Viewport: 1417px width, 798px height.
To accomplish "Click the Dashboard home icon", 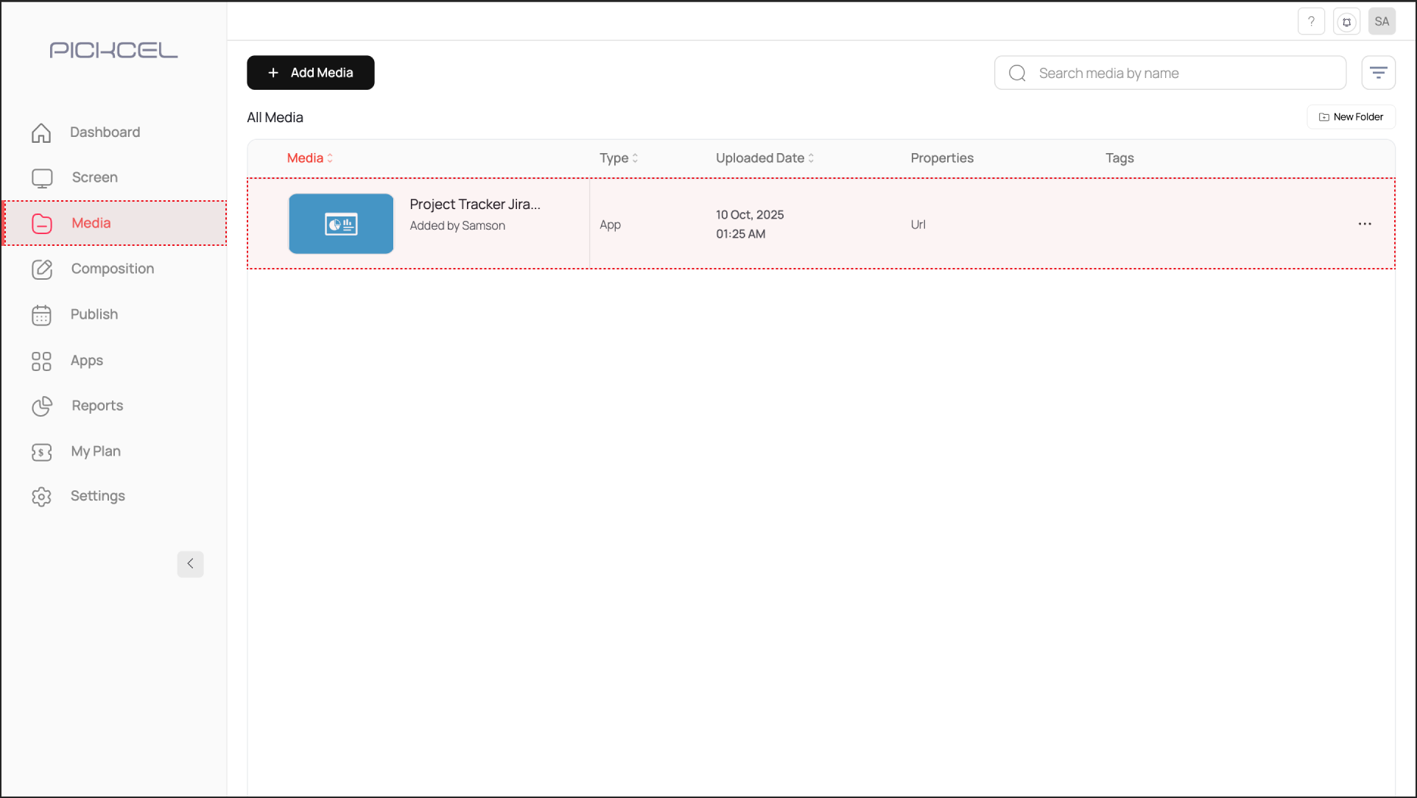I will click(41, 133).
